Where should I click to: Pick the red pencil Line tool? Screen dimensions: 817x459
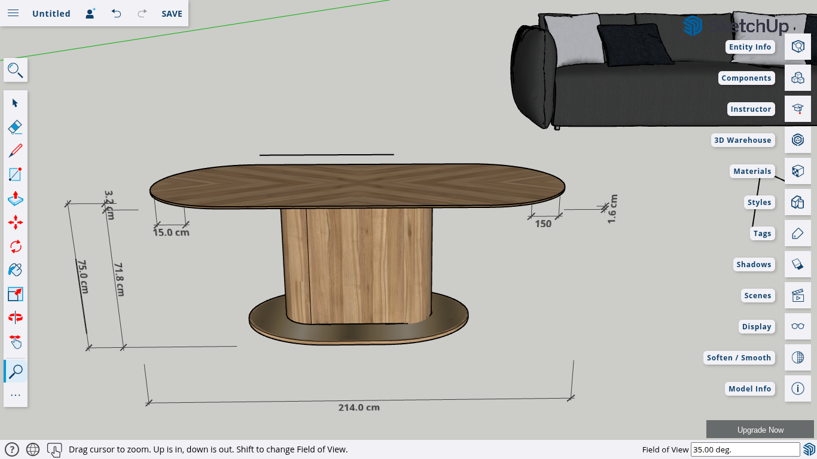(16, 151)
